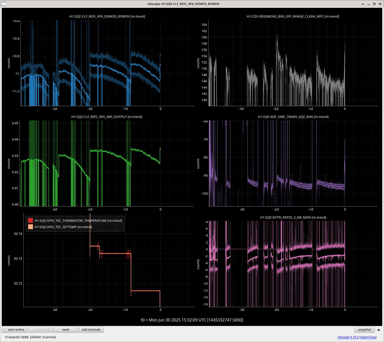The width and height of the screenshot is (384, 342).
Task: Click the 164 y-axis value on range plot
Action: tap(204, 25)
